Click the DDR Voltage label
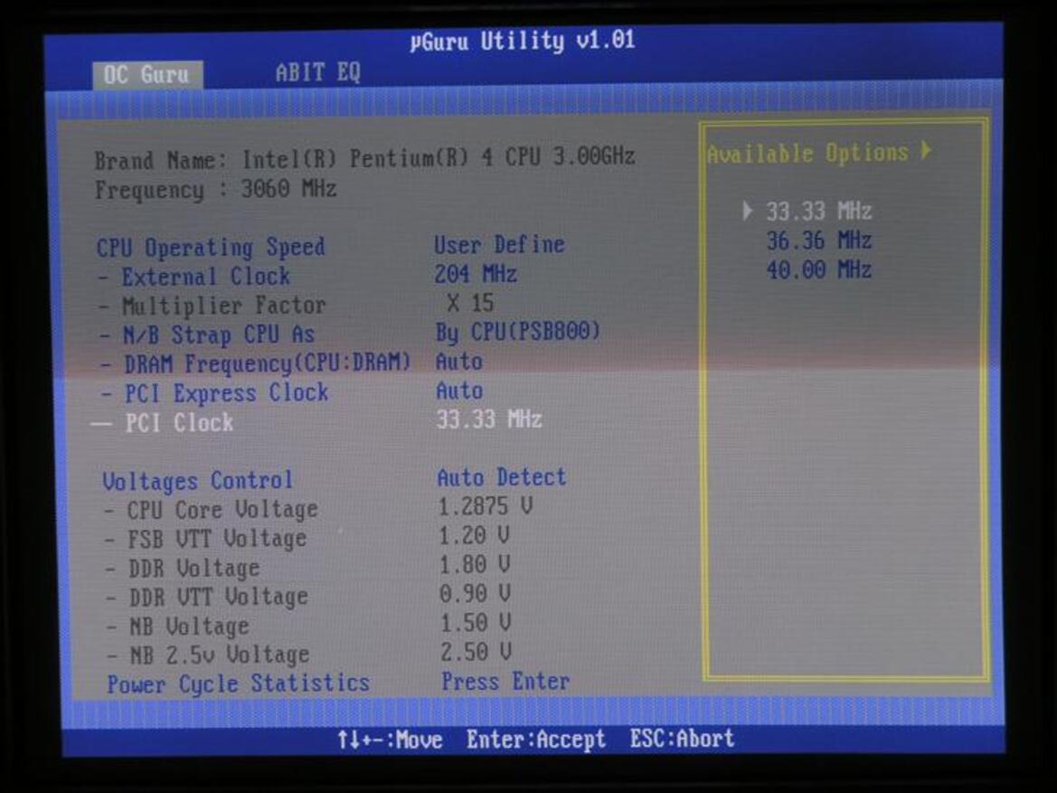 194,569
